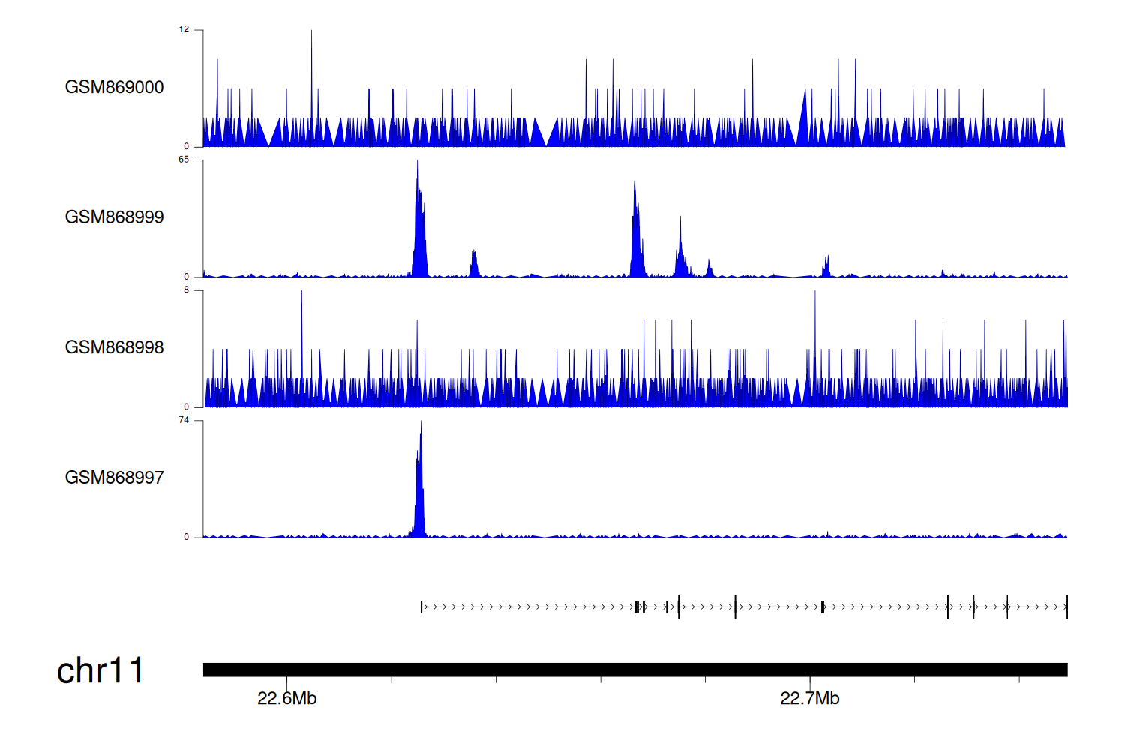1125x735 pixels.
Task: Click the rightmost small peak in GSM868999
Action: (826, 267)
